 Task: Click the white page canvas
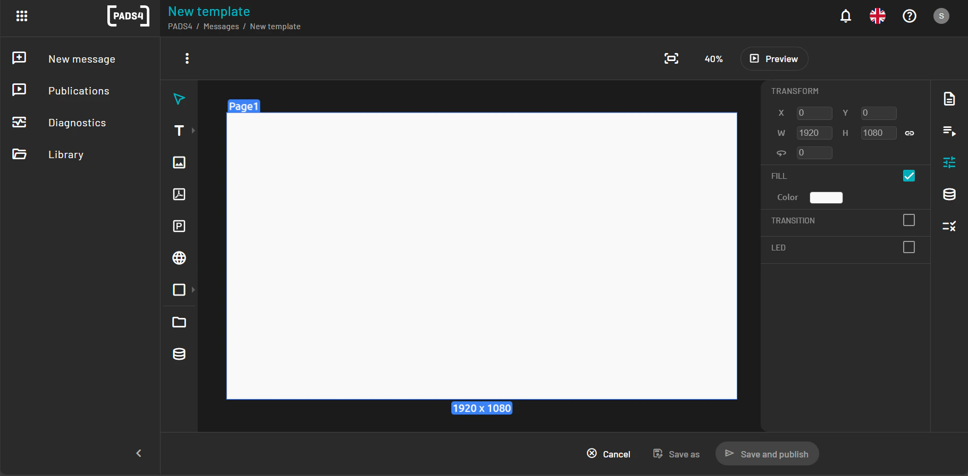coord(482,256)
